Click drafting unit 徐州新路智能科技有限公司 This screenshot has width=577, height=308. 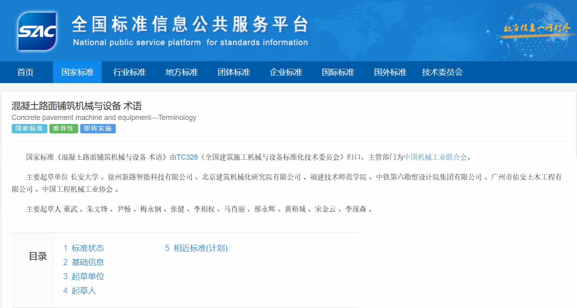pos(150,177)
